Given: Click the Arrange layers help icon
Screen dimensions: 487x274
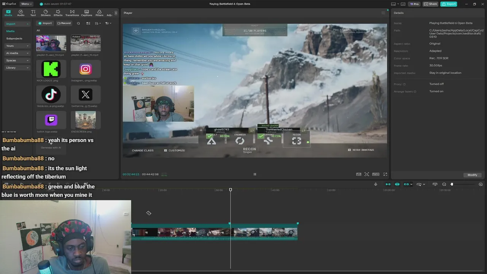Looking at the screenshot, I should (x=415, y=91).
